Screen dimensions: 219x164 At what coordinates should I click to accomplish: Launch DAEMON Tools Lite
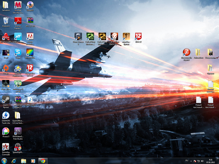[x=6, y=116]
